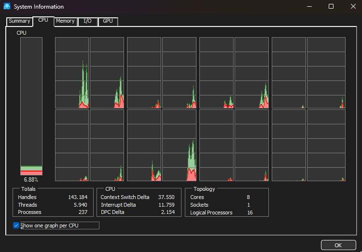Viewport: 362px width, 252px height.
Task: Click the Threads label
Action: 28,205
